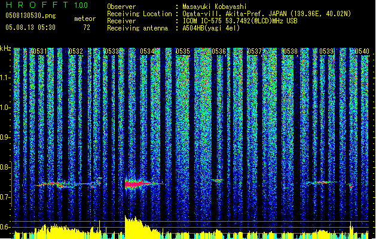Click the meteor count label
Viewport: 376px width, 239px height.
point(85,19)
